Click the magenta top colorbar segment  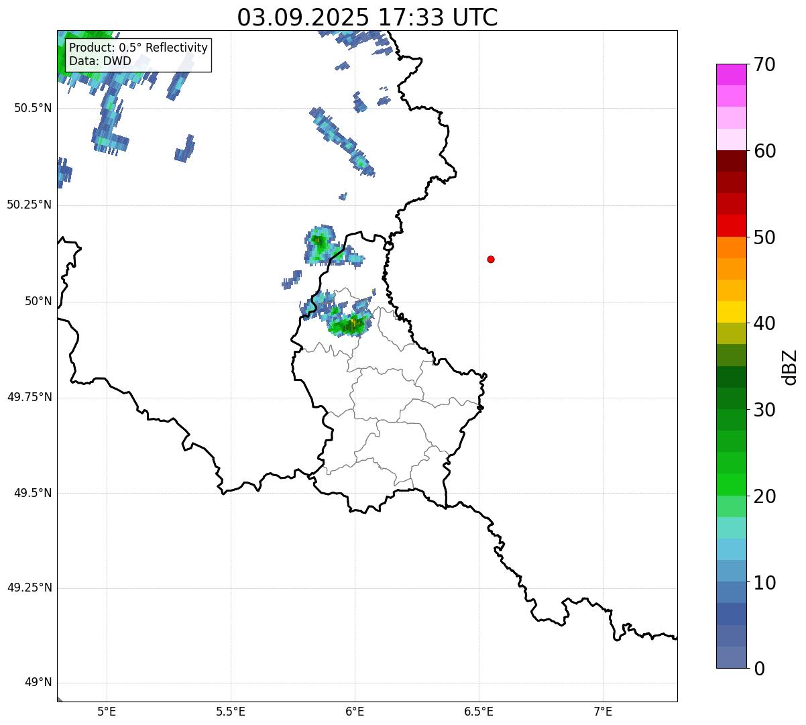click(732, 74)
